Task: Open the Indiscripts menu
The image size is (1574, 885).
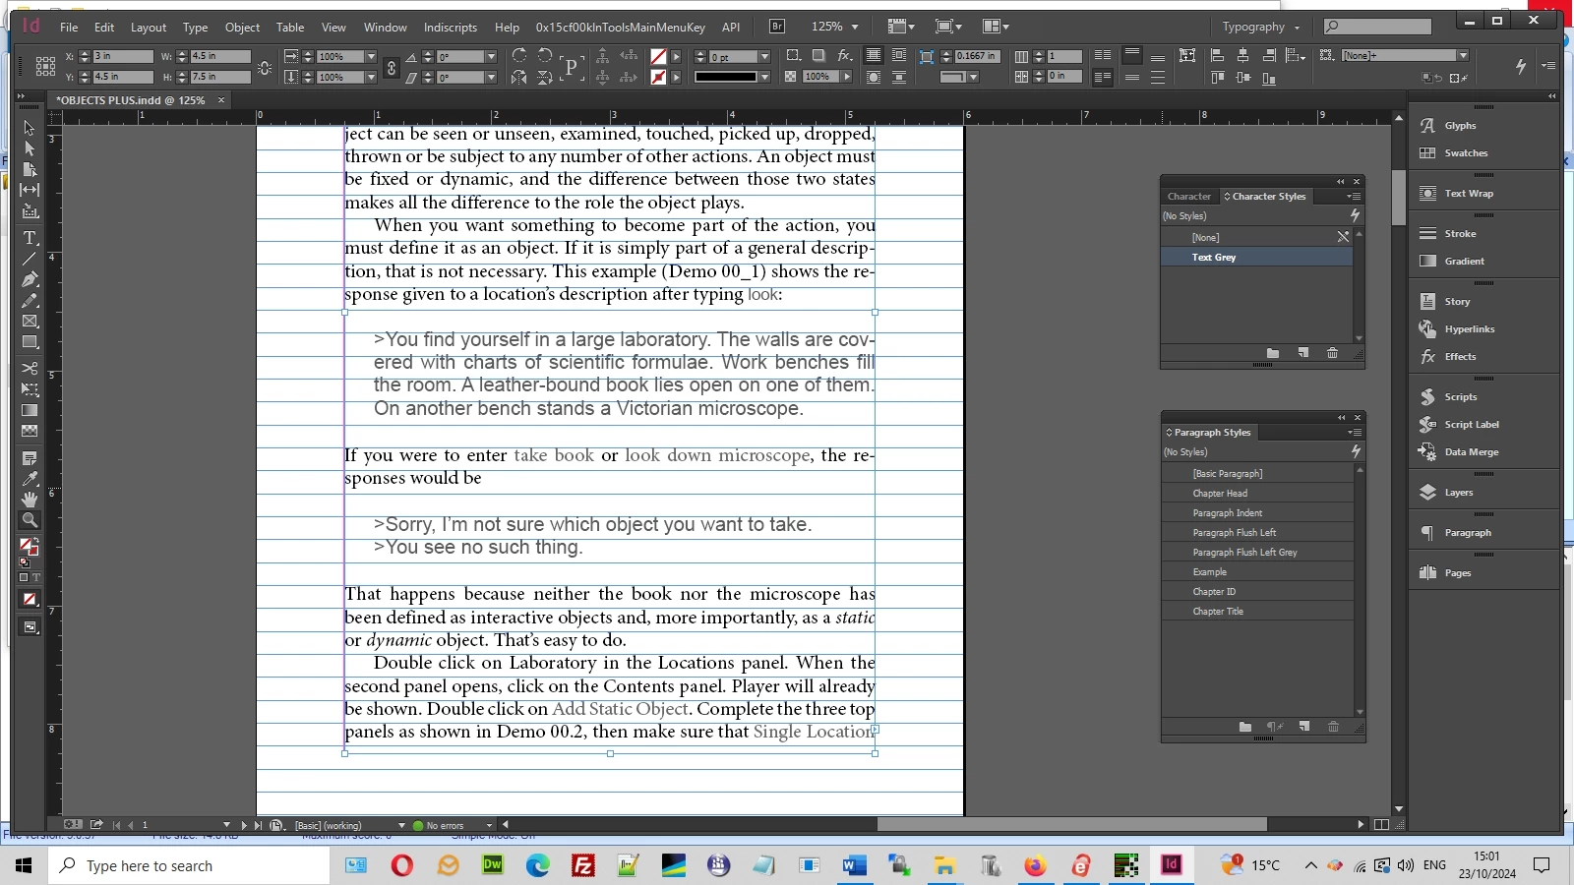Action: pyautogui.click(x=451, y=28)
